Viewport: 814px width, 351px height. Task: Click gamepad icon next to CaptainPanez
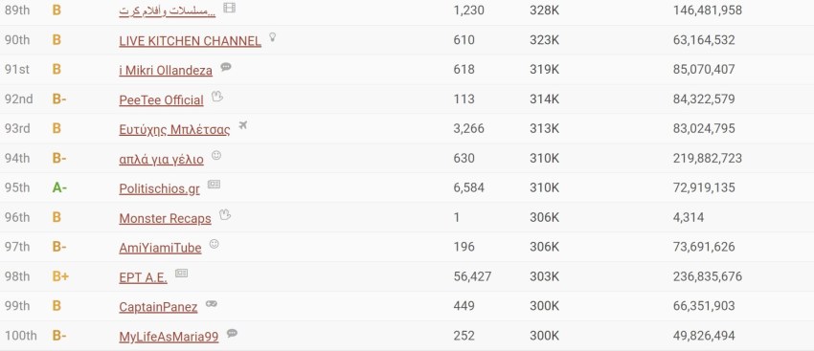coord(212,303)
